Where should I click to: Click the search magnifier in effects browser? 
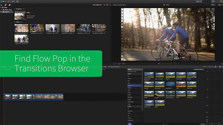[163, 124]
